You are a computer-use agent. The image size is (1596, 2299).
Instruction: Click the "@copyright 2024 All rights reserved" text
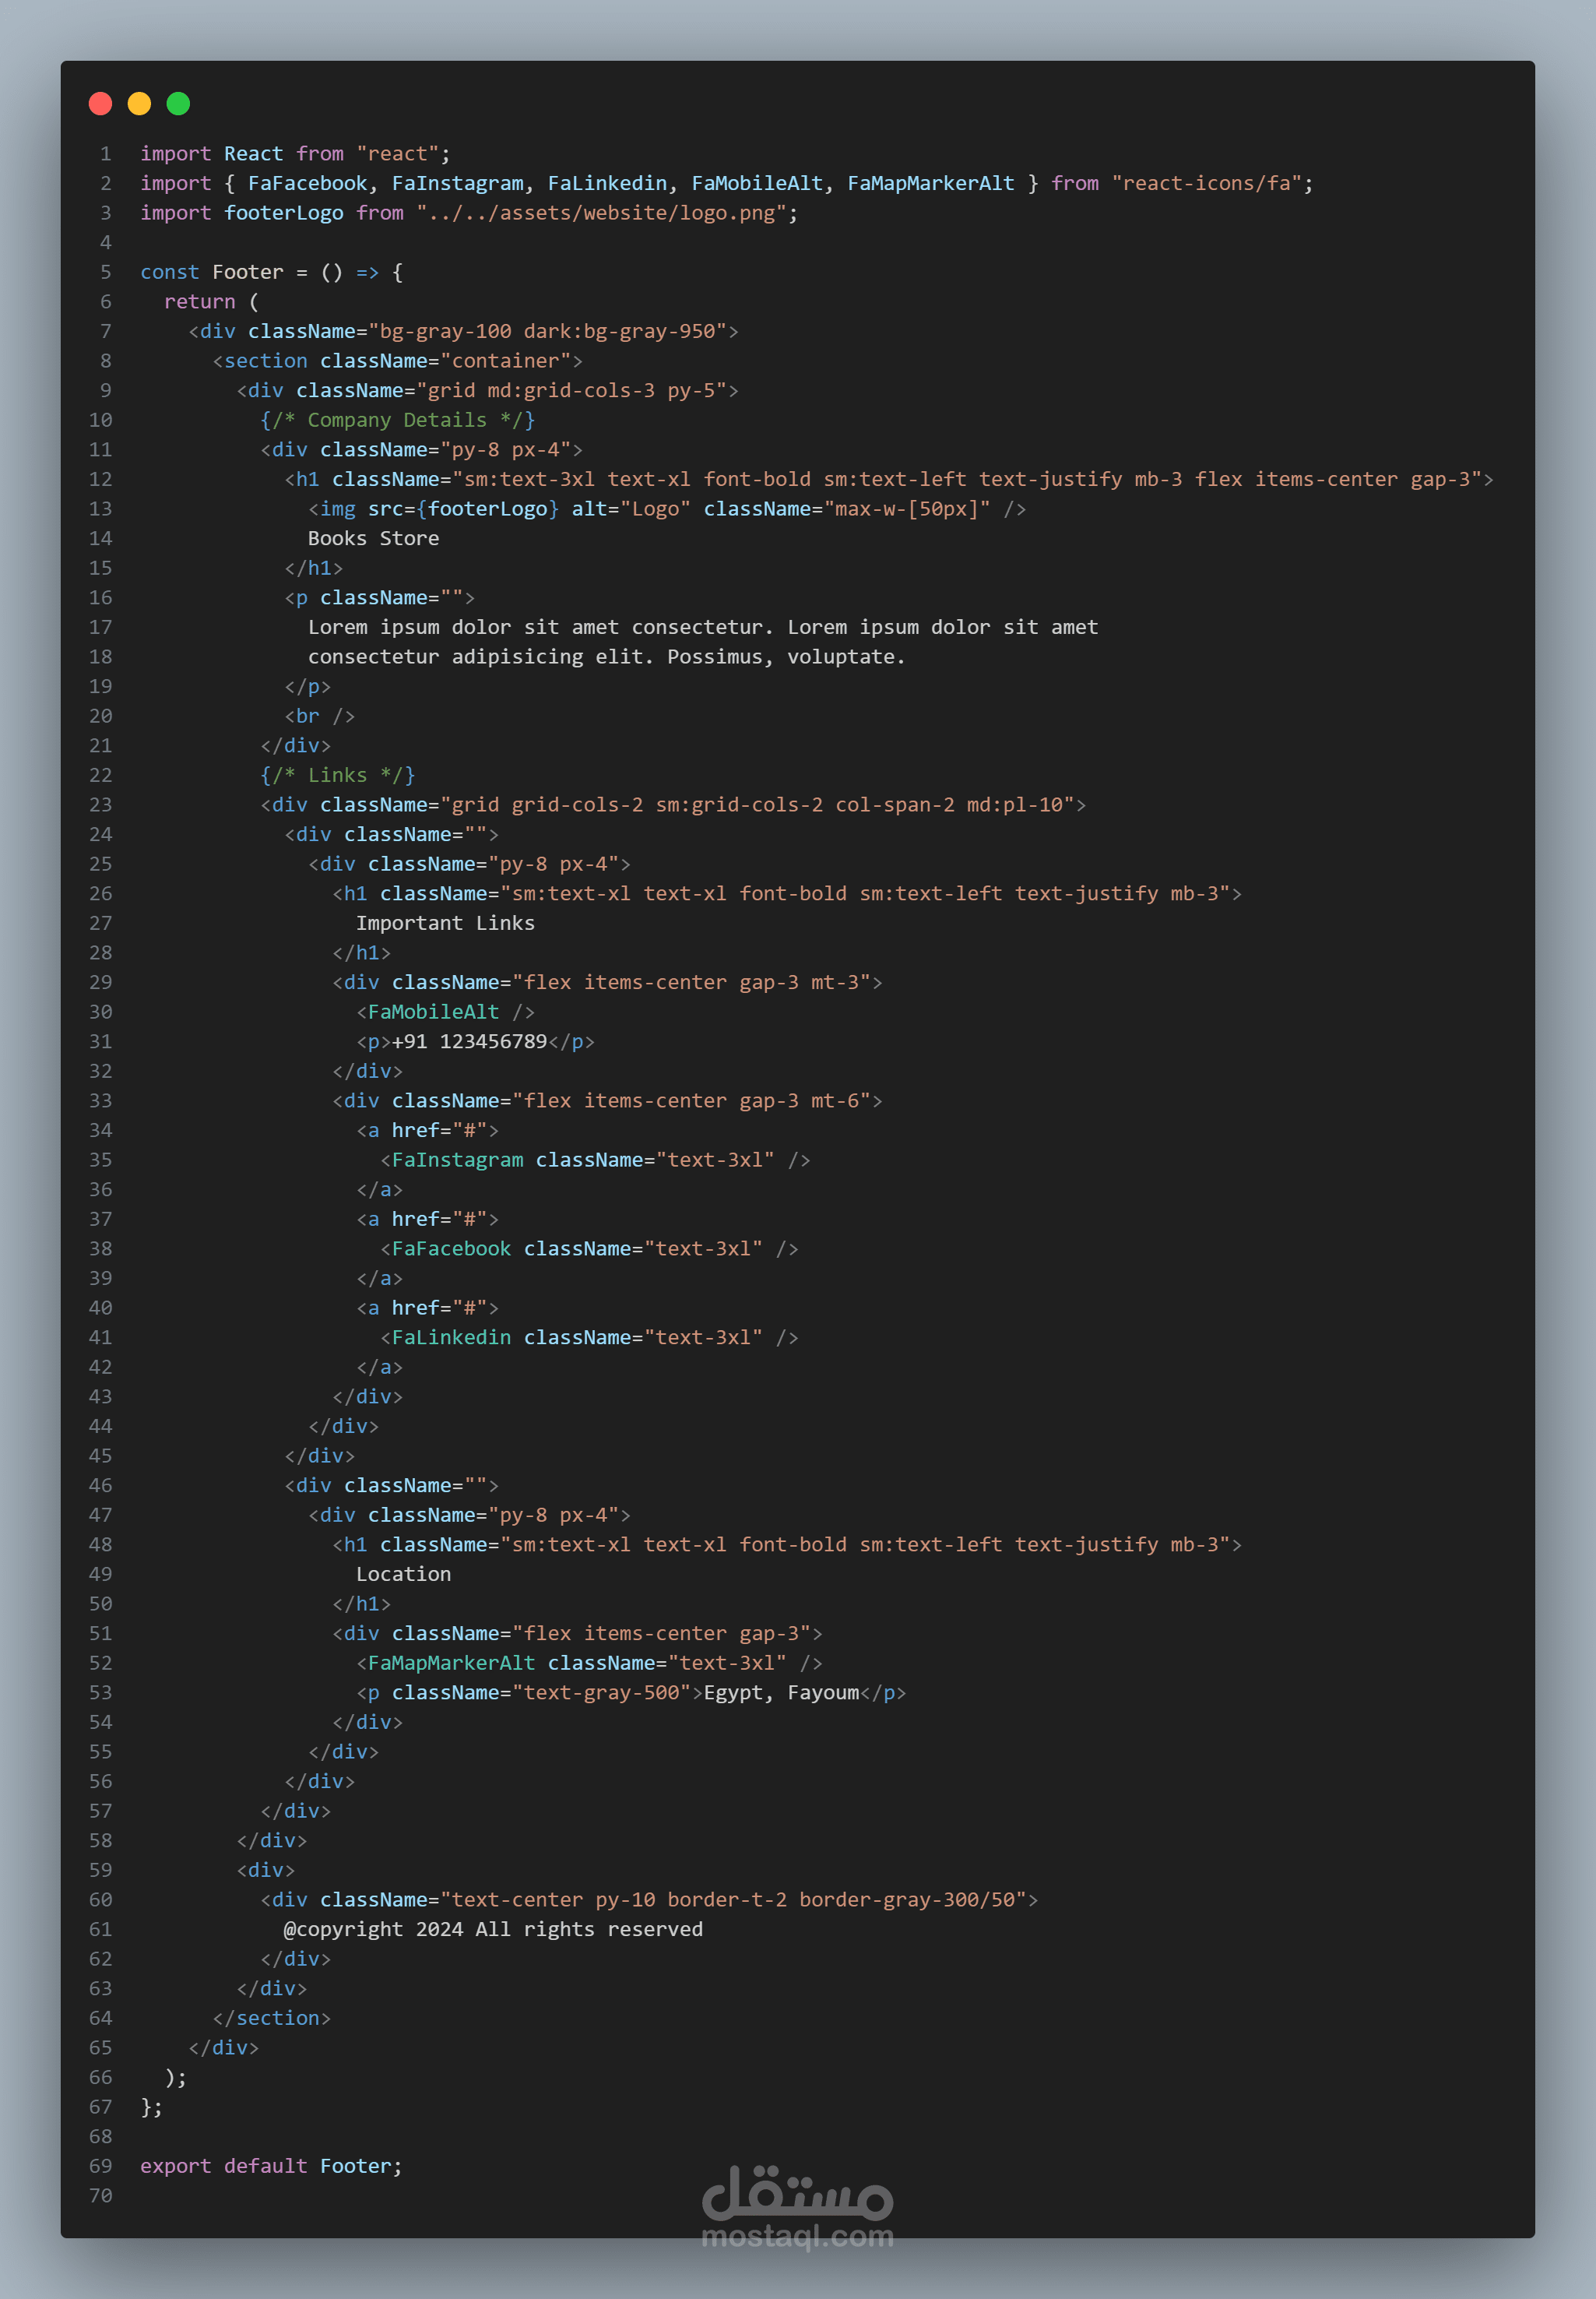pos(493,1929)
